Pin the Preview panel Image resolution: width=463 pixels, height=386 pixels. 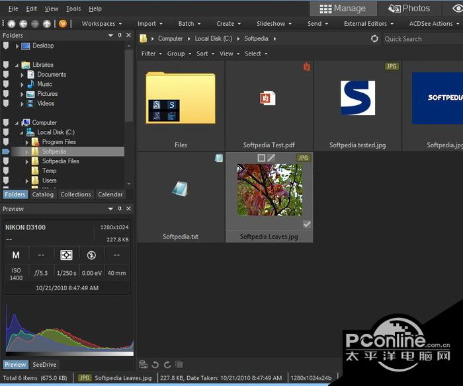click(120, 209)
